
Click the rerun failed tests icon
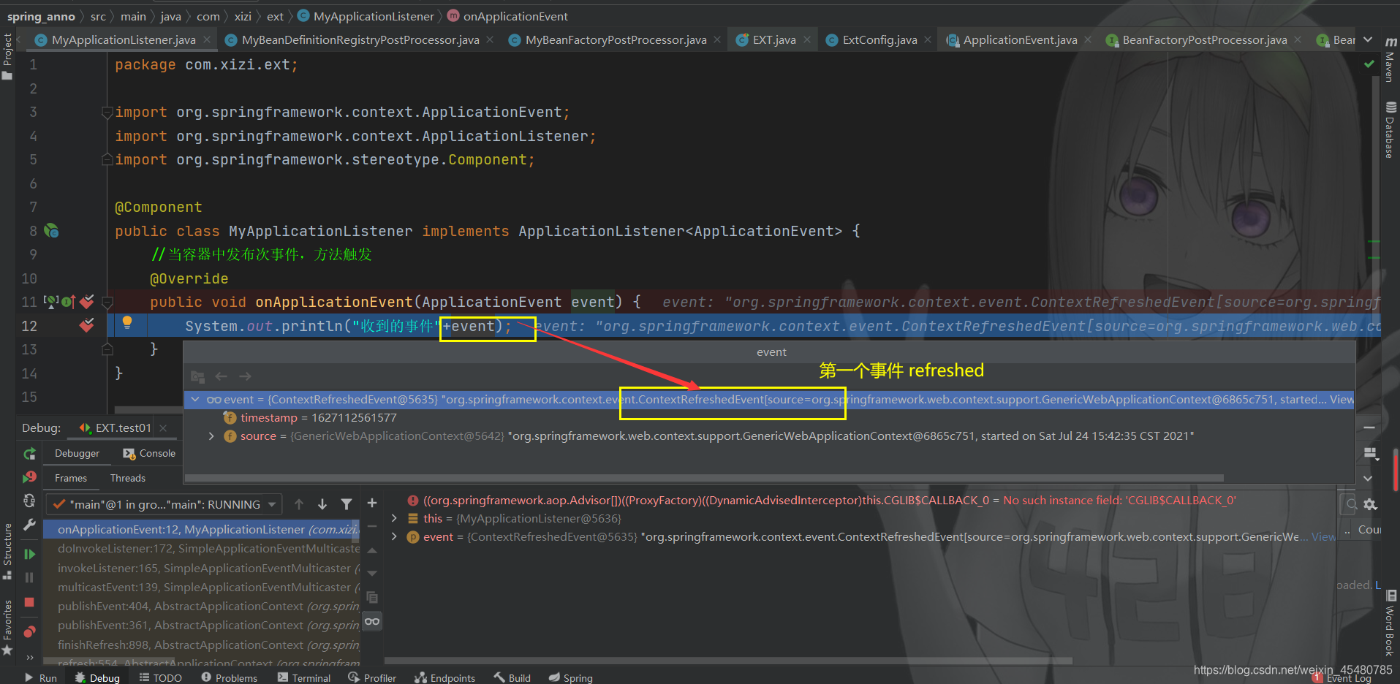pos(29,477)
